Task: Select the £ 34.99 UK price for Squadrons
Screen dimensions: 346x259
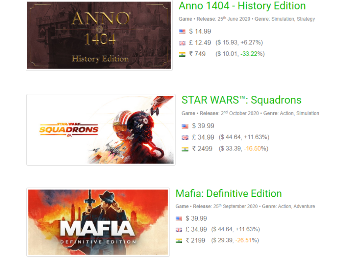Action: [203, 137]
